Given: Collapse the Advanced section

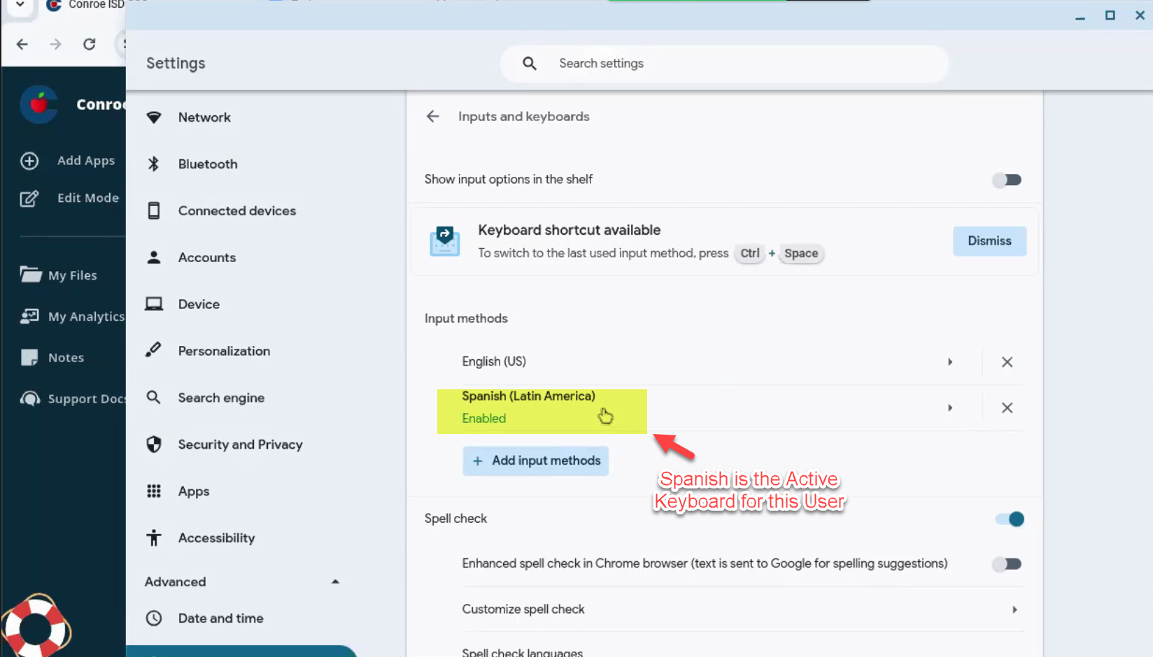Looking at the screenshot, I should click(x=335, y=582).
